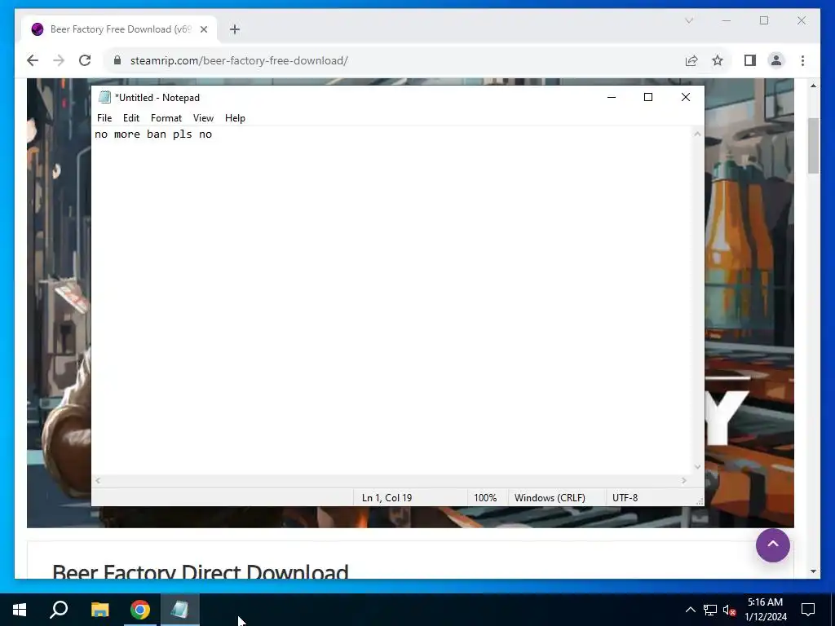Screen dimensions: 835x626
Task: Maximize the Chrome window
Action: [x=764, y=20]
